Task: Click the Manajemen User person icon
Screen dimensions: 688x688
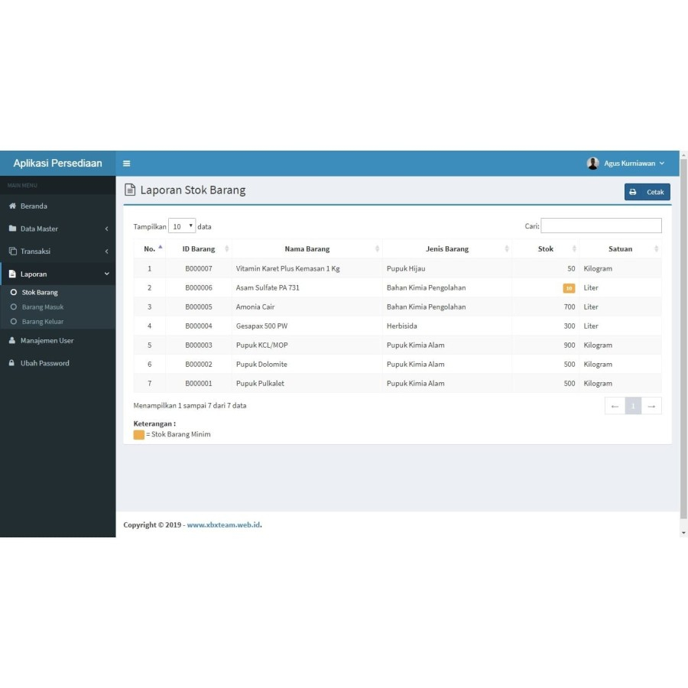Action: (12, 341)
